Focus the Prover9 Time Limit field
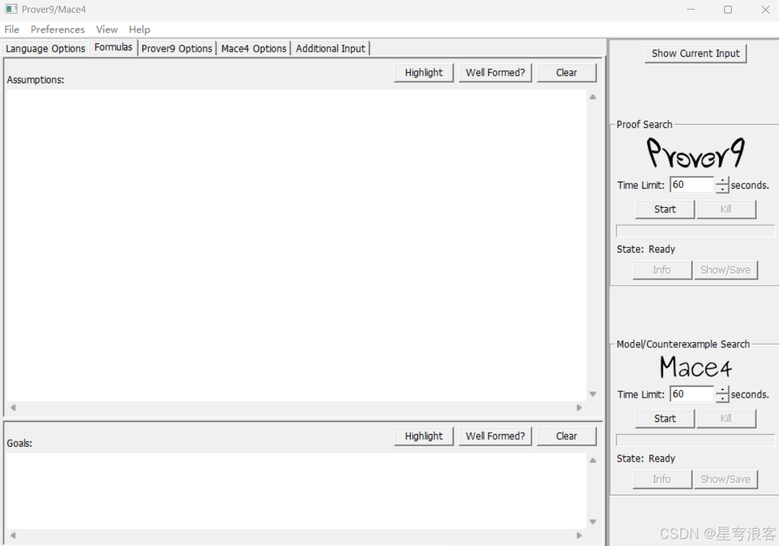This screenshot has height=546, width=779. pyautogui.click(x=691, y=185)
